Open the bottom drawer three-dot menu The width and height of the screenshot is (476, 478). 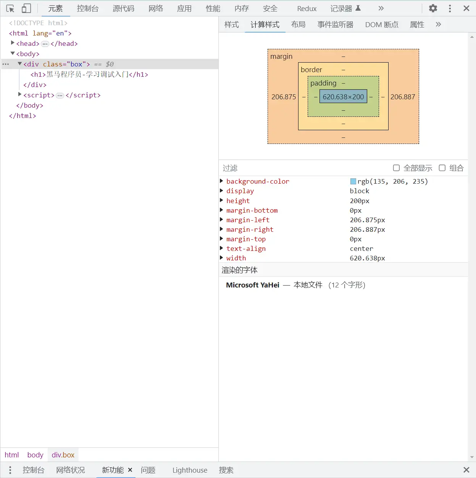point(10,470)
